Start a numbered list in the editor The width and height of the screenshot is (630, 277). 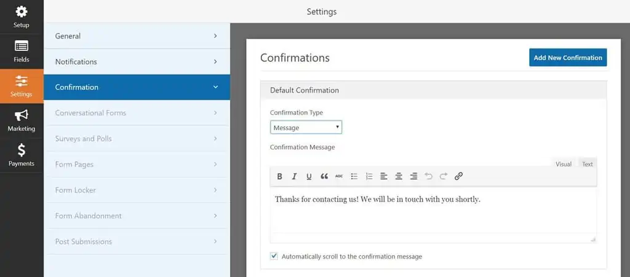369,176
